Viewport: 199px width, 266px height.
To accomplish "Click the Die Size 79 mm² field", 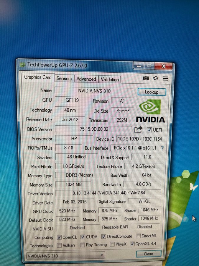I will point(122,111).
